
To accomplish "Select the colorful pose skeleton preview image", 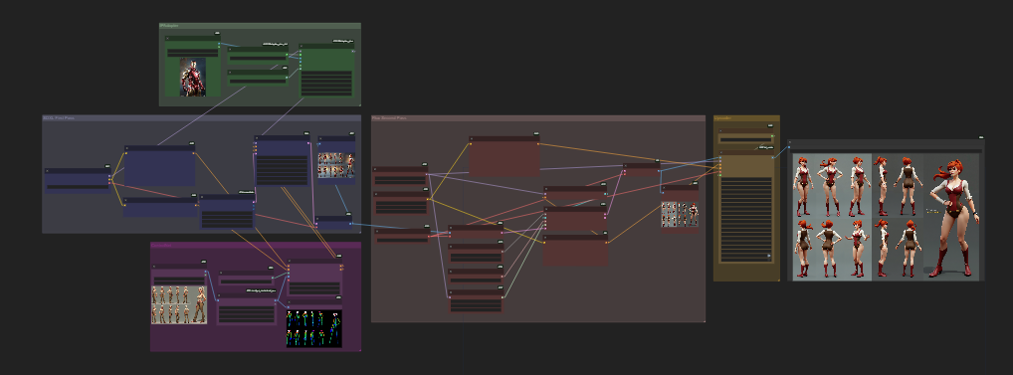I will tap(314, 328).
